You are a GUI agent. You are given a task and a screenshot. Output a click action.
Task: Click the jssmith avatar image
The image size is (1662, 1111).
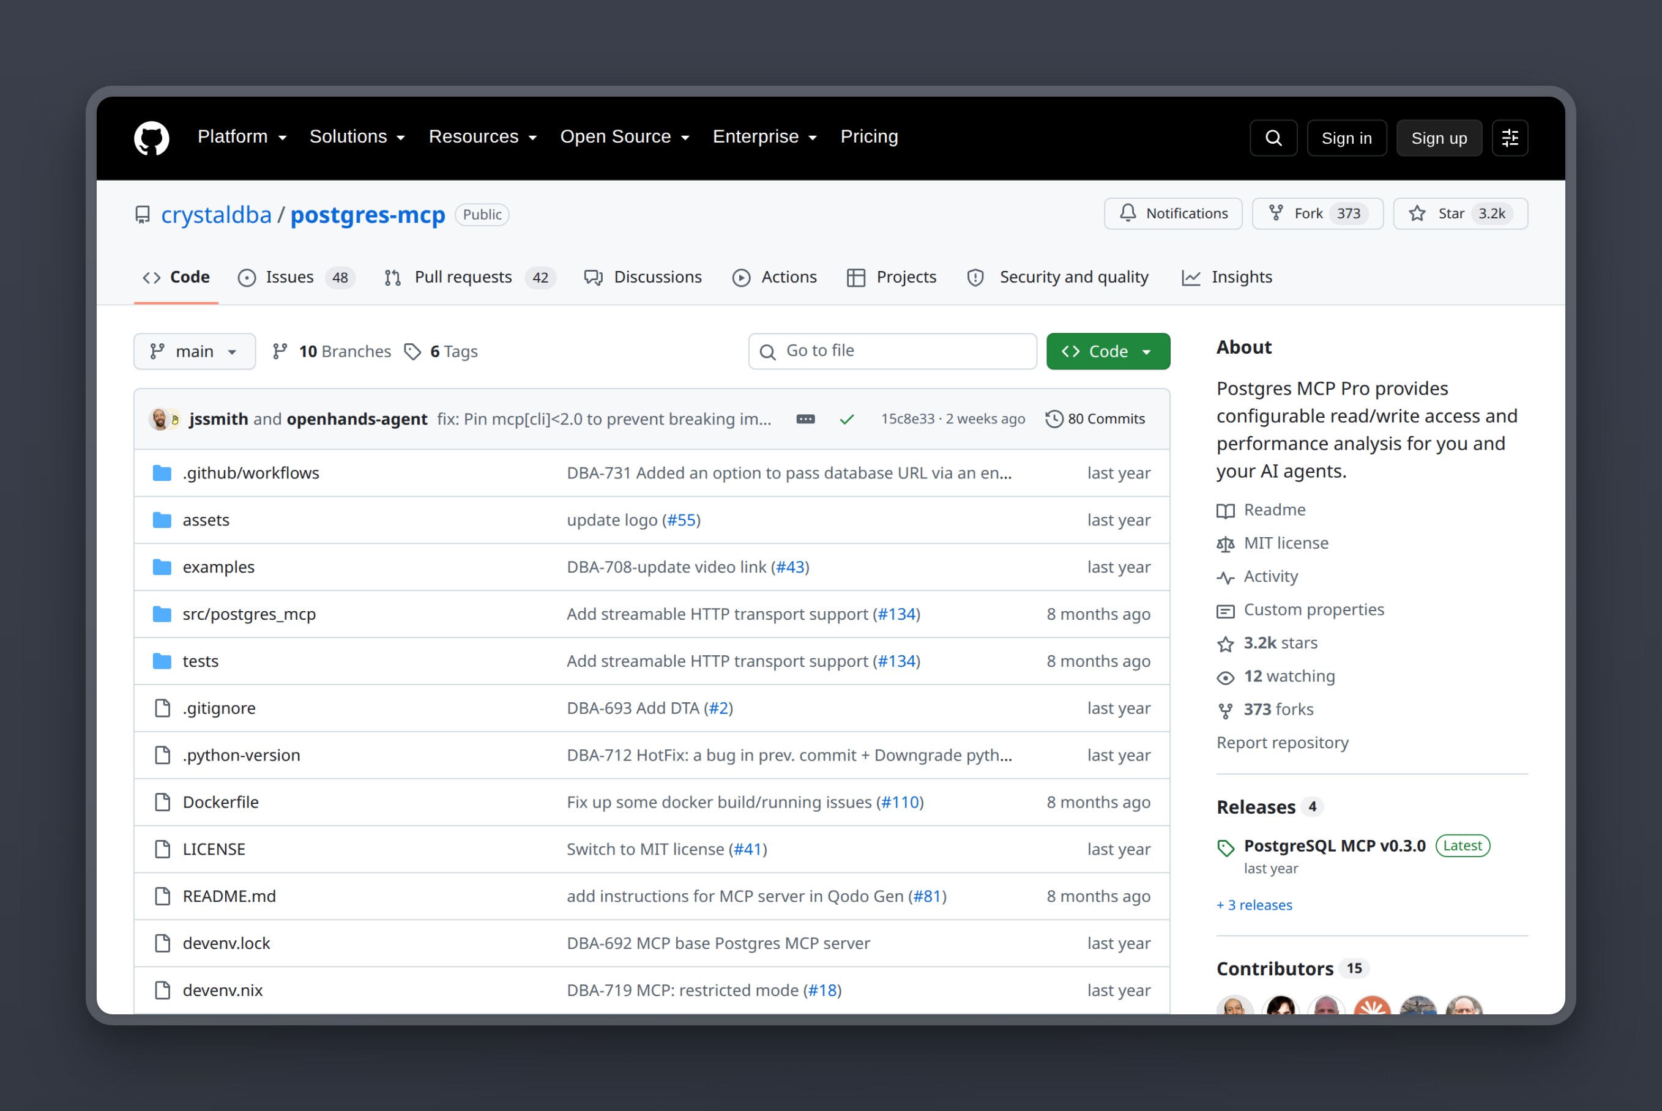pos(158,418)
